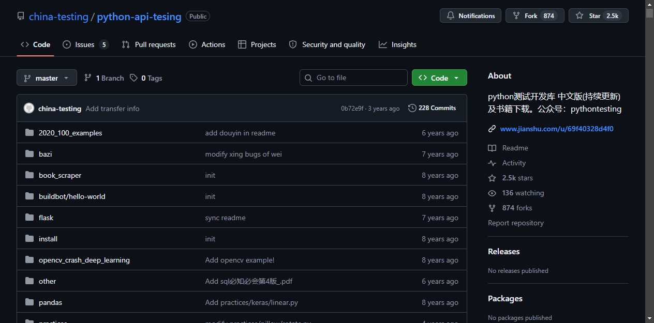Open commit hash 0b72e9f
This screenshot has width=654, height=323.
[x=352, y=109]
